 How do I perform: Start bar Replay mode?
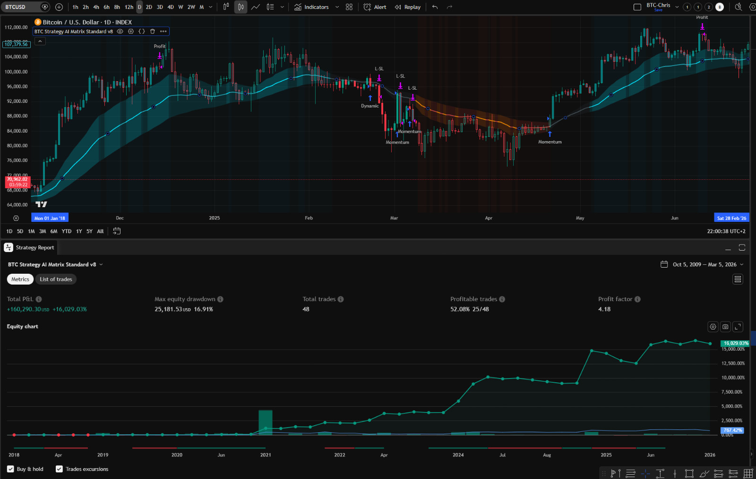click(x=408, y=7)
